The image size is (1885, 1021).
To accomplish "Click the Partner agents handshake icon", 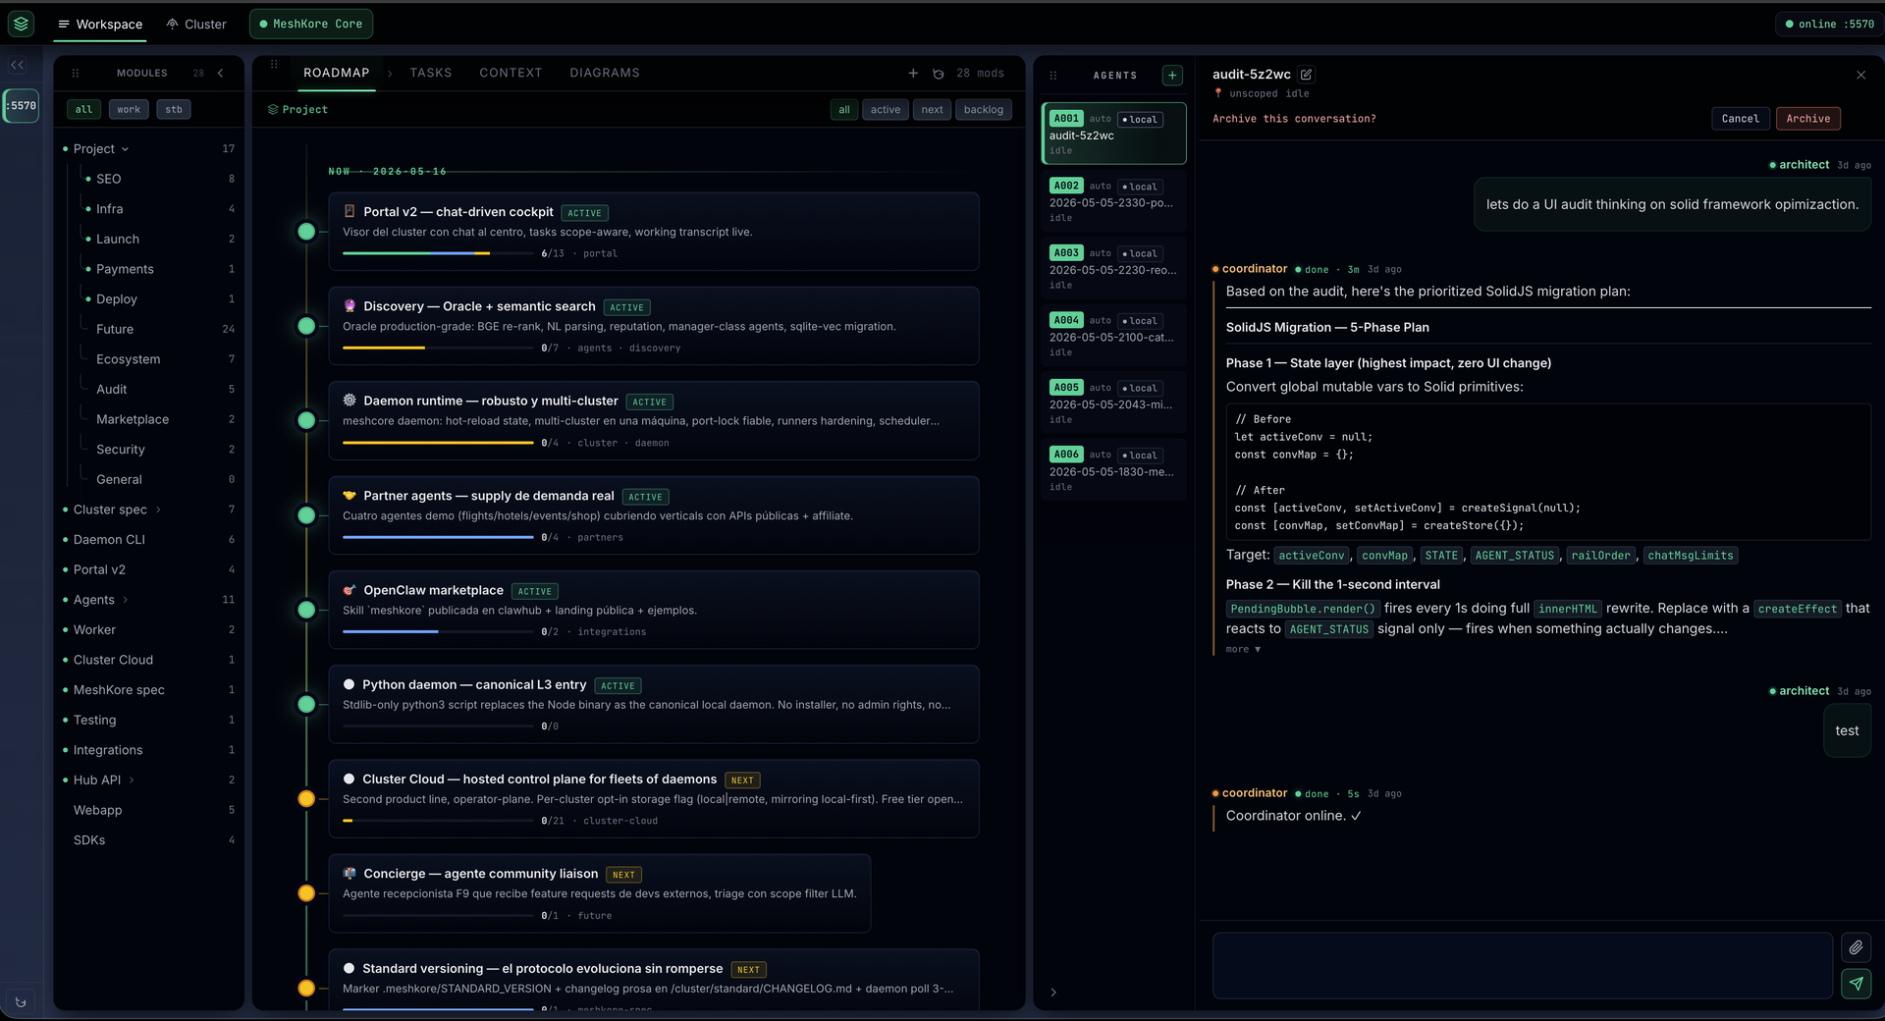I will 350,496.
